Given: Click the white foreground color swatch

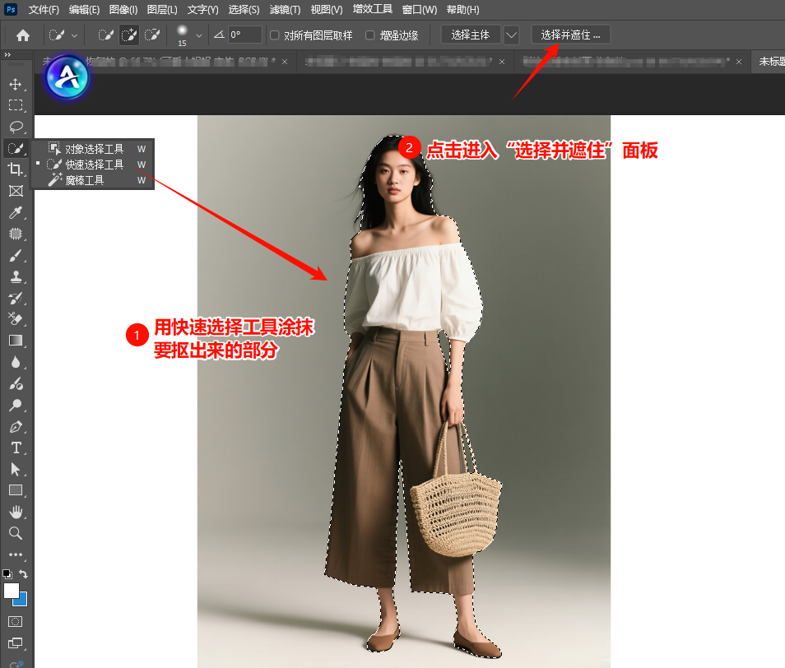Looking at the screenshot, I should (12, 591).
